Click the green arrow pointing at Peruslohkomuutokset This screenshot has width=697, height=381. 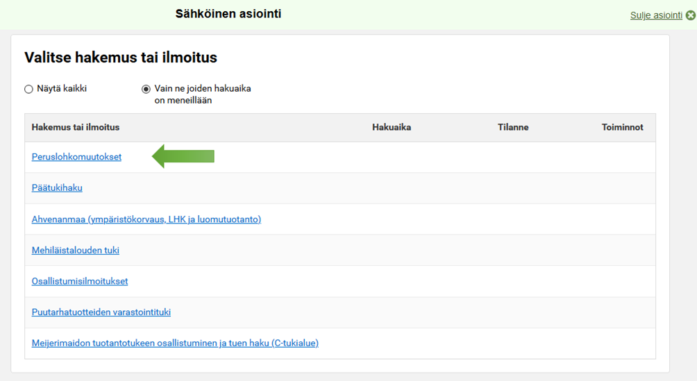(183, 156)
